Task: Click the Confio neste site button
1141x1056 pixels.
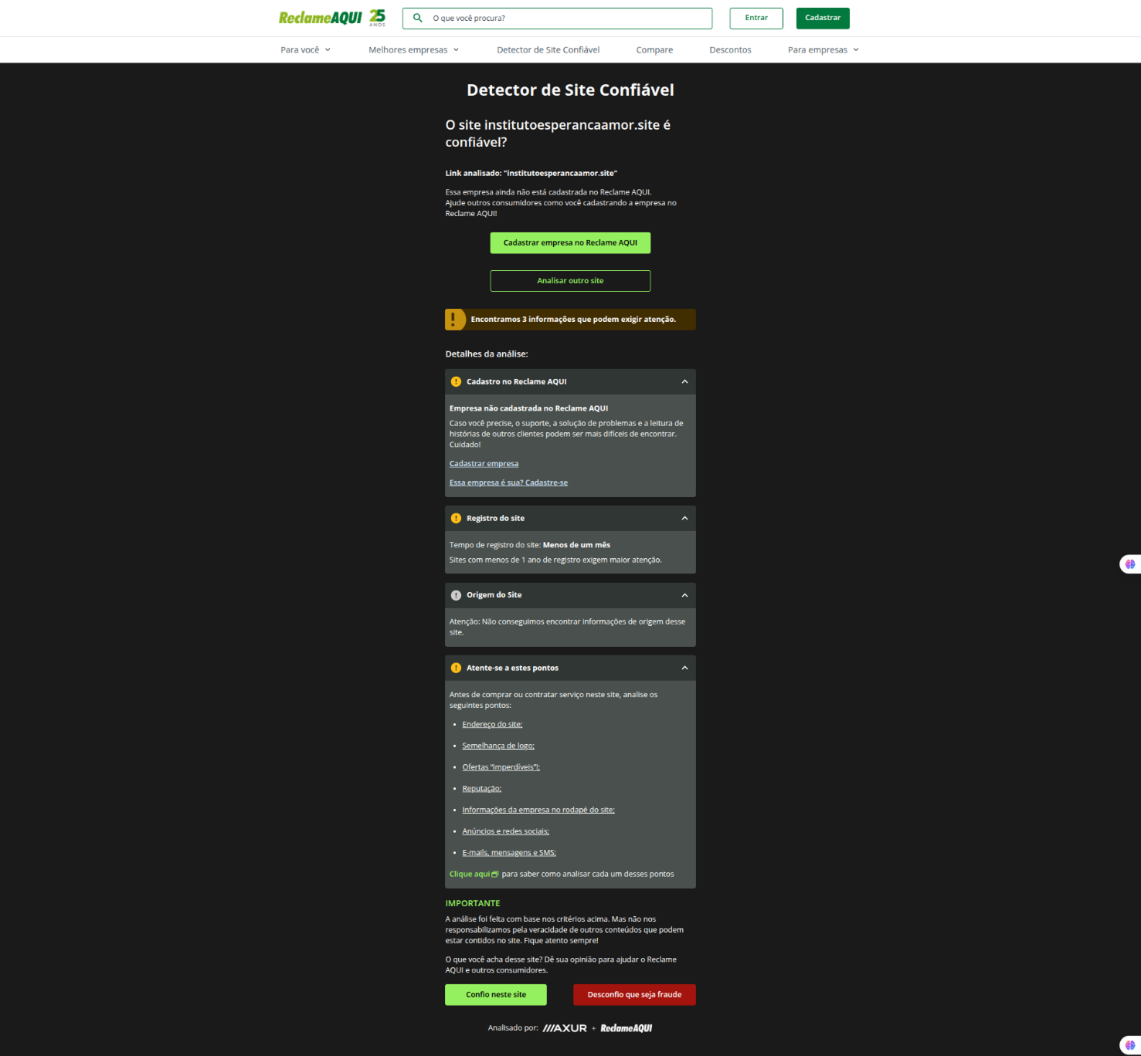Action: [496, 995]
